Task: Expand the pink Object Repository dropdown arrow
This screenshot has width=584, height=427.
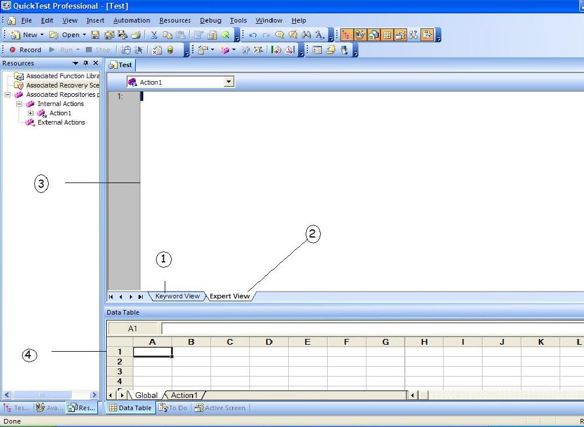Action: click(234, 50)
